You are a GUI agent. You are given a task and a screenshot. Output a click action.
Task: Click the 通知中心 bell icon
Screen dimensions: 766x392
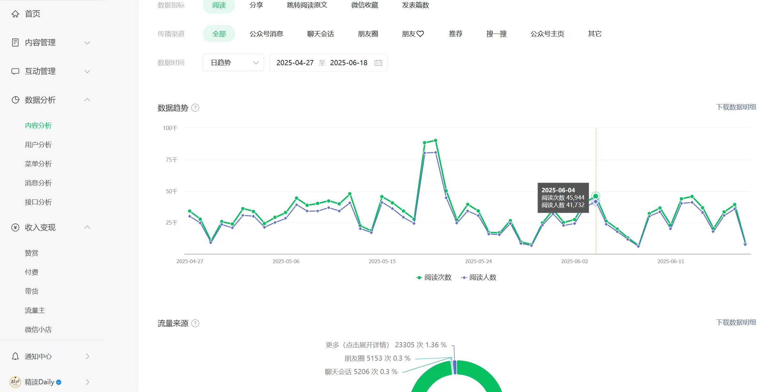click(15, 356)
